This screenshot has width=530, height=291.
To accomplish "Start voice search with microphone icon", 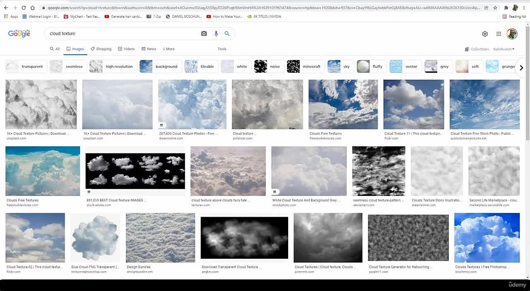I will click(x=216, y=33).
